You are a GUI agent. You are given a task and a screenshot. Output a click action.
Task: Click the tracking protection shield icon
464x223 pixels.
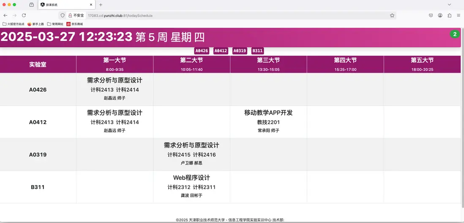[x=63, y=15]
